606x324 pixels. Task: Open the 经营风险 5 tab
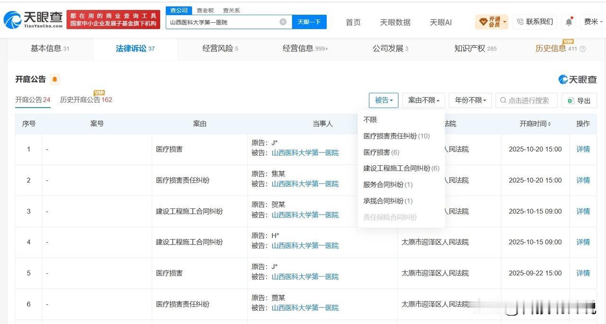220,48
